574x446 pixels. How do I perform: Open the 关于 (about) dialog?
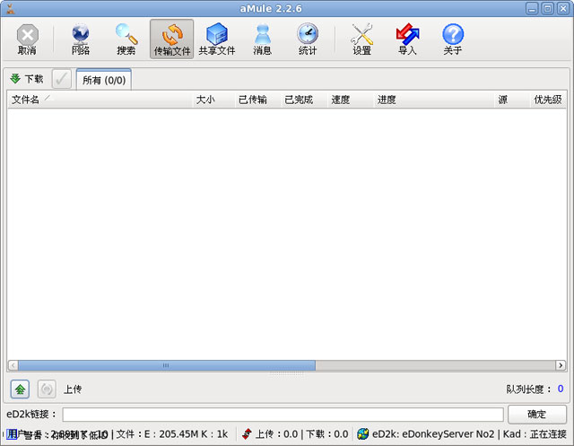tap(453, 39)
